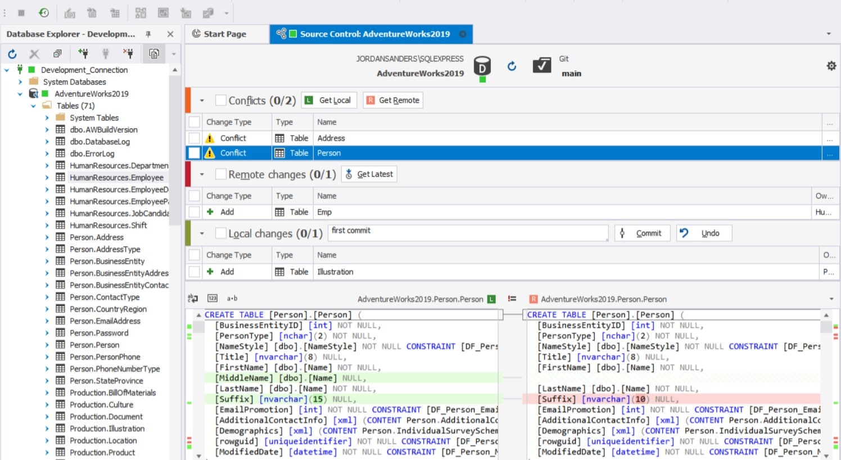Select the Source Control: AdventureWorks2019 tab
The height and width of the screenshot is (460, 841).
[371, 34]
